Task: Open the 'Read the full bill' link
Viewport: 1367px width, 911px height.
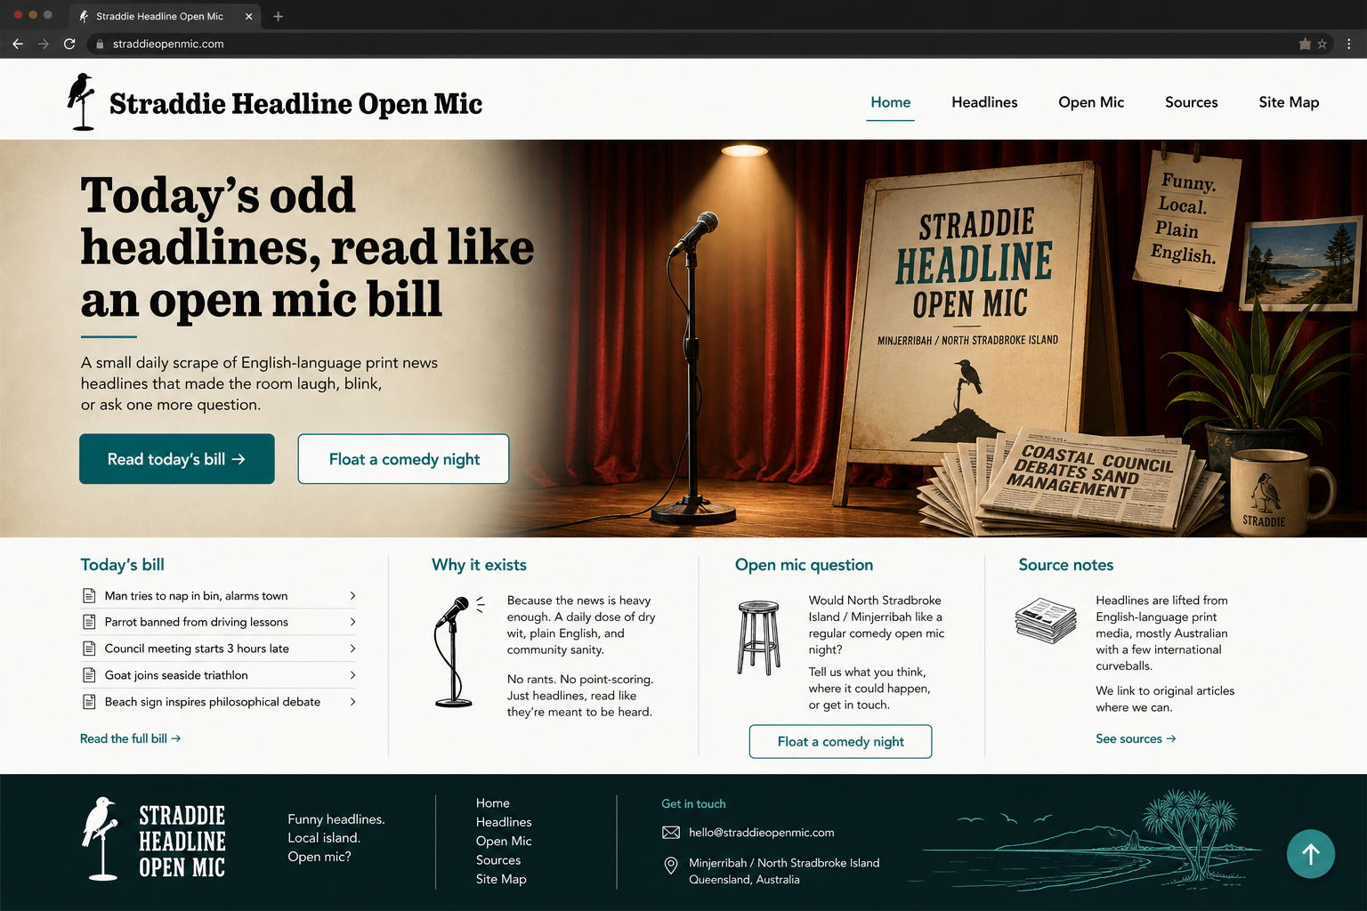Action: coord(130,738)
